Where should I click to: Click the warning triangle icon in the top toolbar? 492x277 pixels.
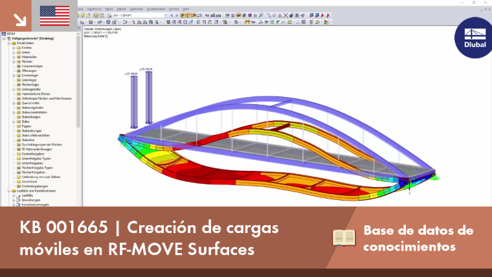point(280,16)
